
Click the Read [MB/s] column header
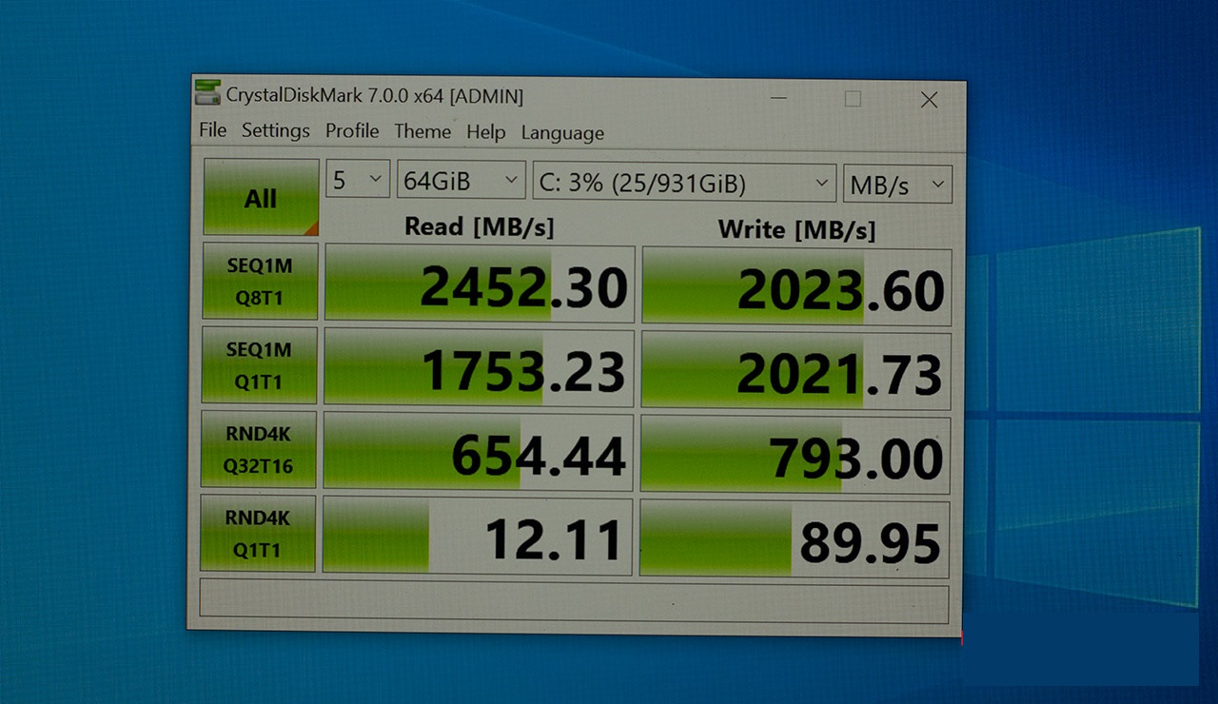tap(479, 225)
